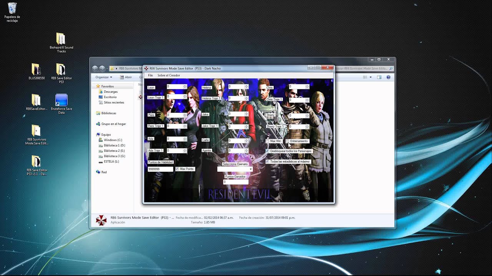
Task: Uncheck the Max Points checkbox
Action: tap(177, 169)
